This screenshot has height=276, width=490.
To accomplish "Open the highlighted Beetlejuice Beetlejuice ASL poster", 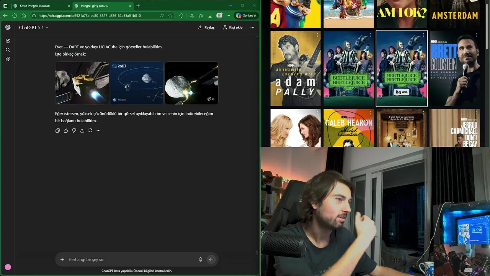I will [402, 69].
